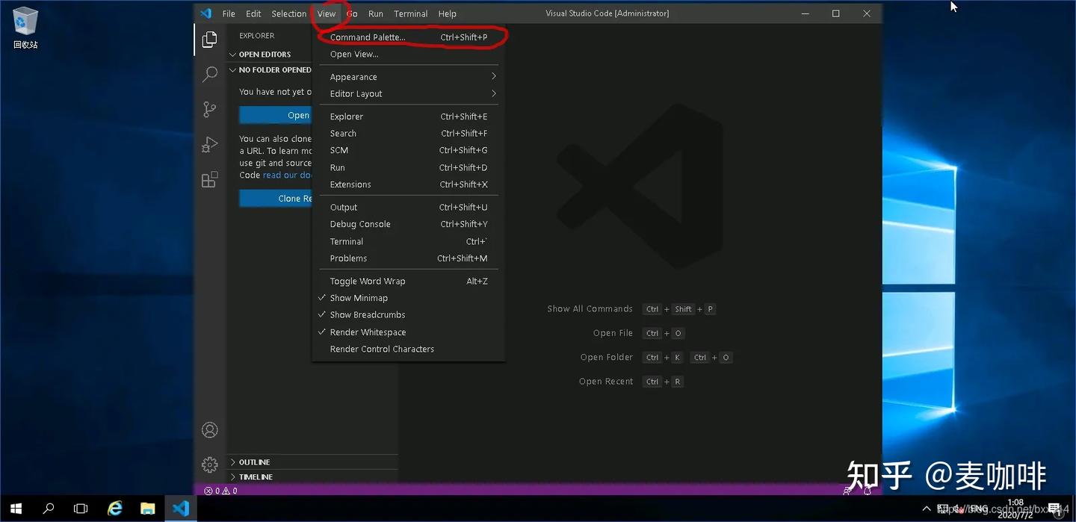Follow the 'read our docs' link
This screenshot has height=522, width=1076.
[287, 175]
